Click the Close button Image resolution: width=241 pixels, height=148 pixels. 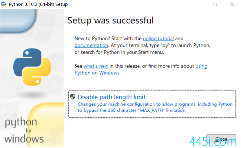(x=221, y=139)
